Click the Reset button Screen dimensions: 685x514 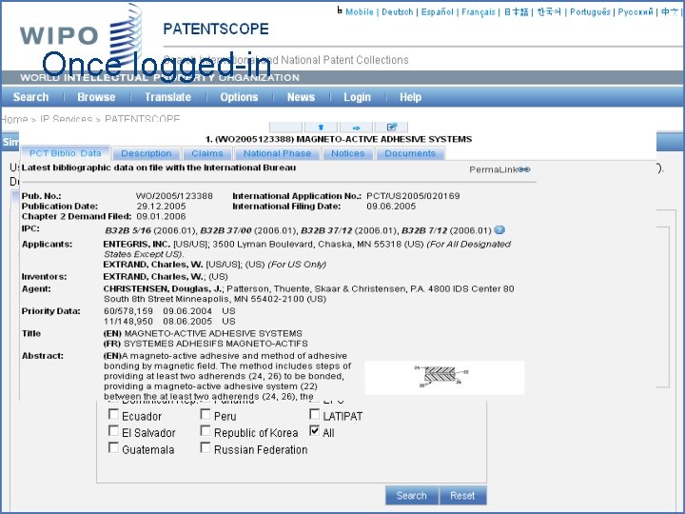tap(462, 495)
